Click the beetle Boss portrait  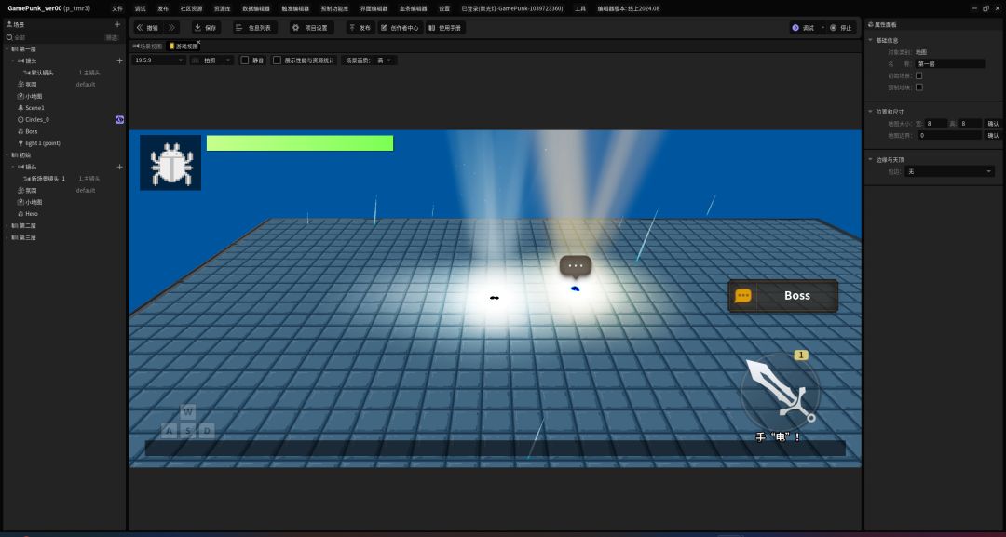pos(170,163)
